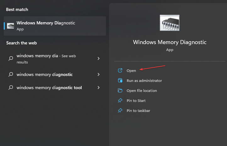227x146 pixels.
Task: Select Pin to taskbar option
Action: click(138, 111)
